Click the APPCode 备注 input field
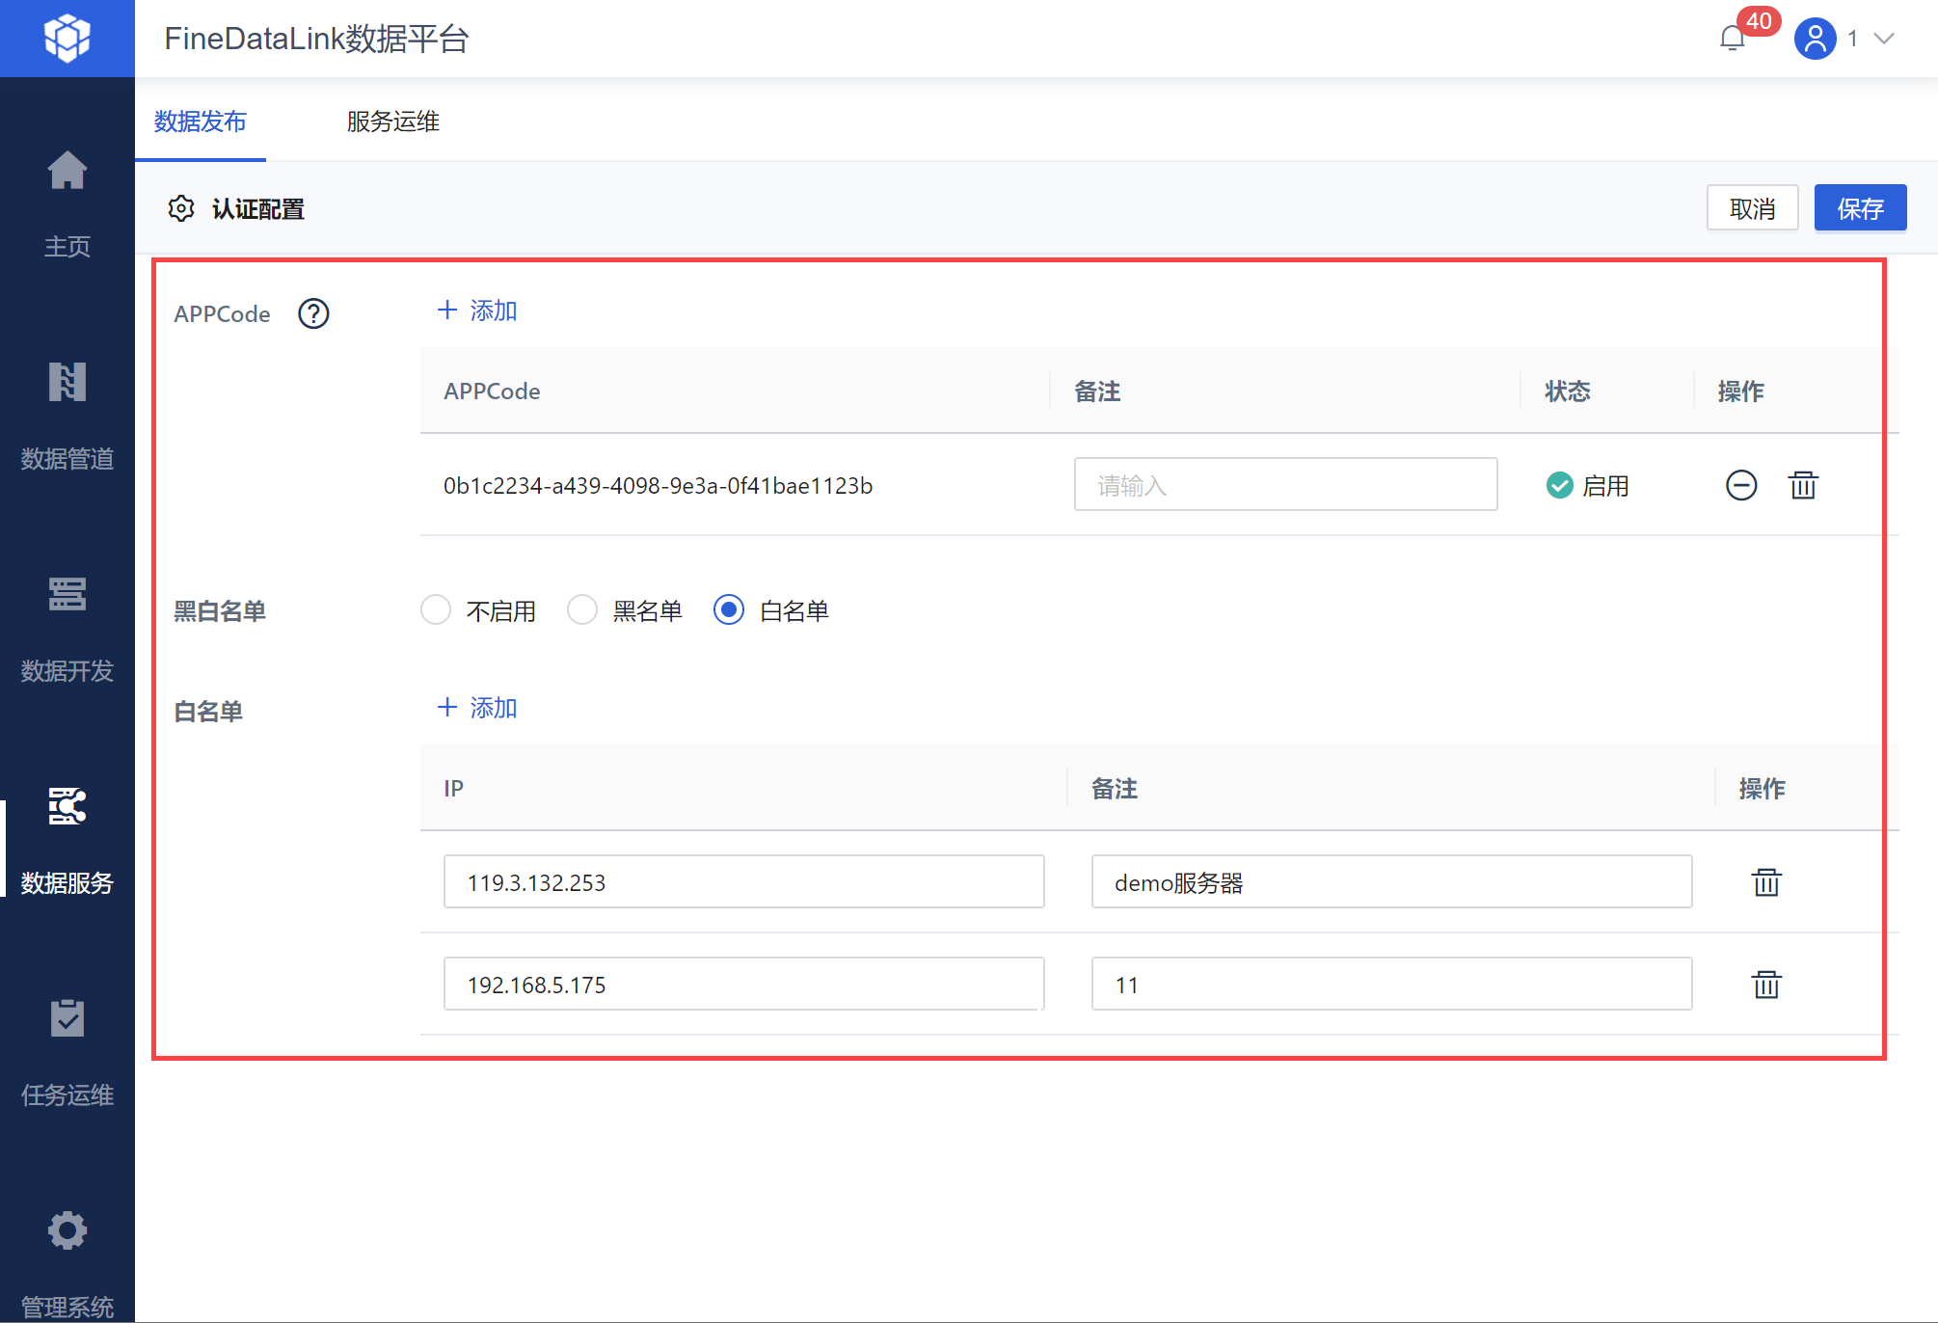Screen dimensions: 1938x1323 pos(1284,485)
